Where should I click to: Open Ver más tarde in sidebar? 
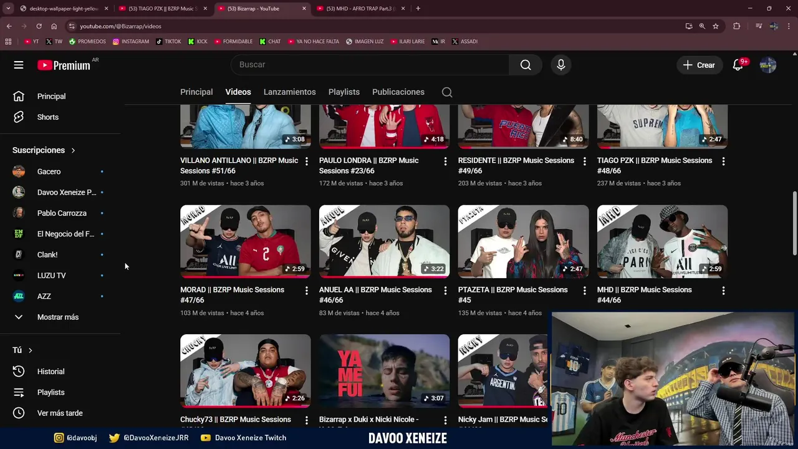60,413
